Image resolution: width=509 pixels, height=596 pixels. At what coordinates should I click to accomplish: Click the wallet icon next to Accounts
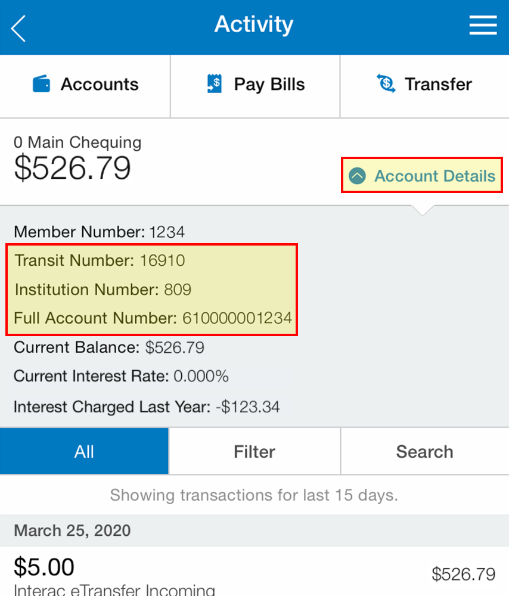[x=41, y=84]
